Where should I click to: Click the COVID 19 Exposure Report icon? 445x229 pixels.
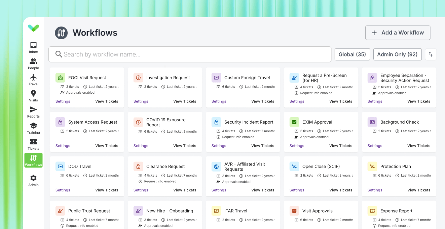pyautogui.click(x=138, y=122)
